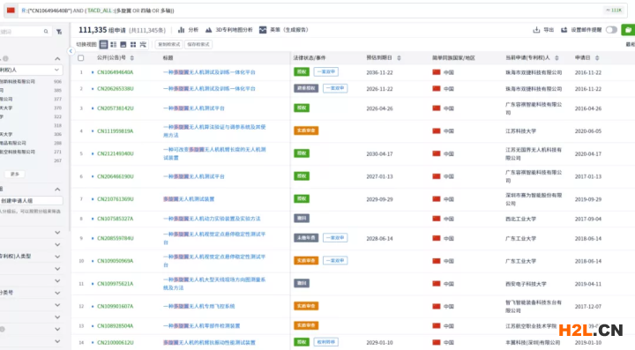Click applicant 西北工业大学 cell
The width and height of the screenshot is (635, 350).
point(520,219)
